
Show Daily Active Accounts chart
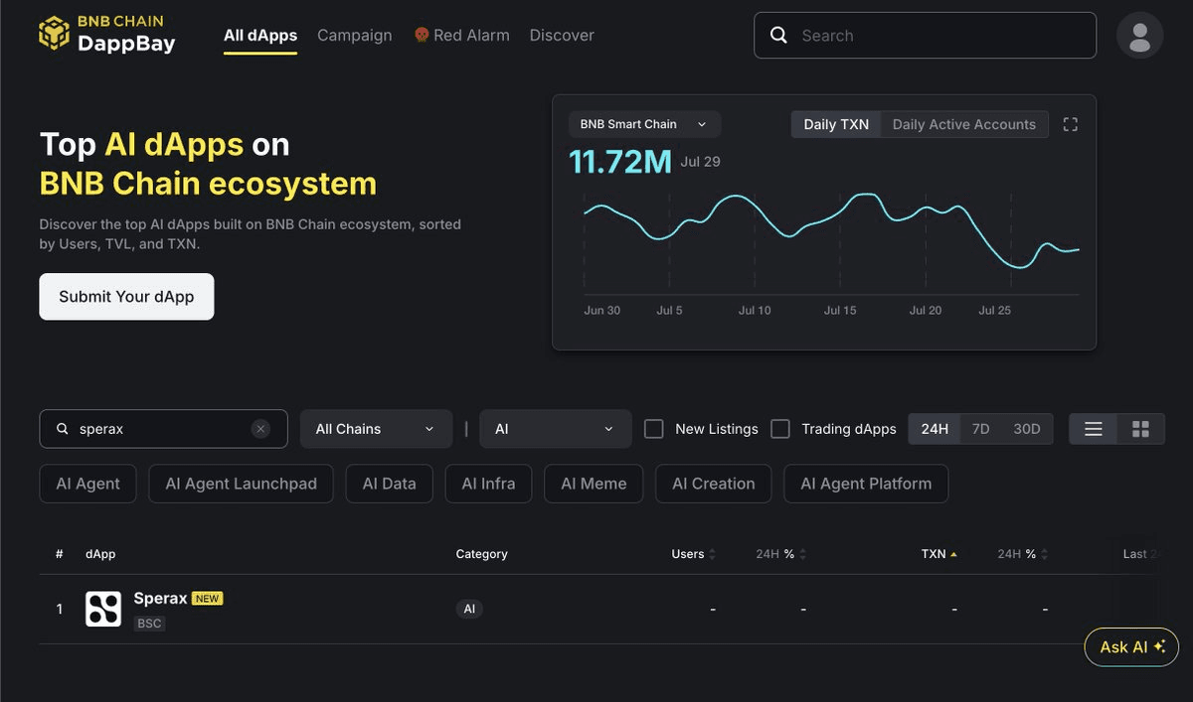(964, 124)
